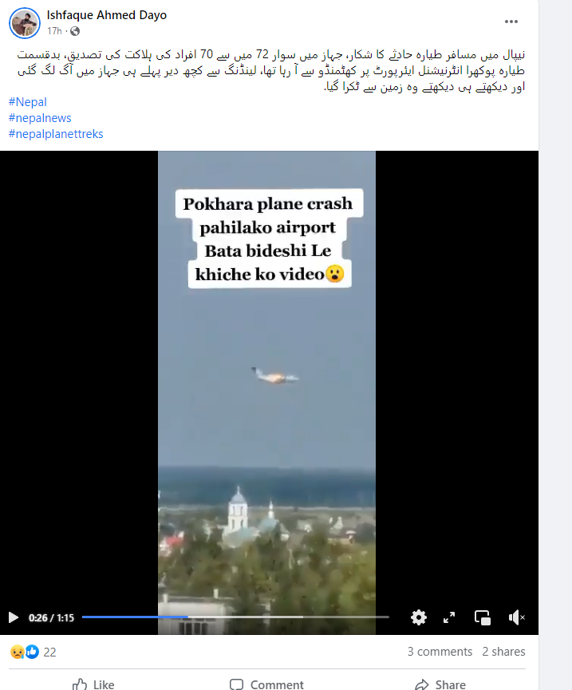
Task: Show the 2 shares list
Action: pyautogui.click(x=504, y=651)
